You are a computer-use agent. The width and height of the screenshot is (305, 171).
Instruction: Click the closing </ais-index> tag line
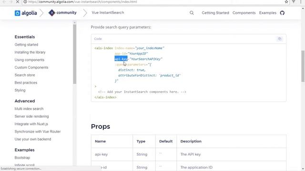[x=105, y=97]
